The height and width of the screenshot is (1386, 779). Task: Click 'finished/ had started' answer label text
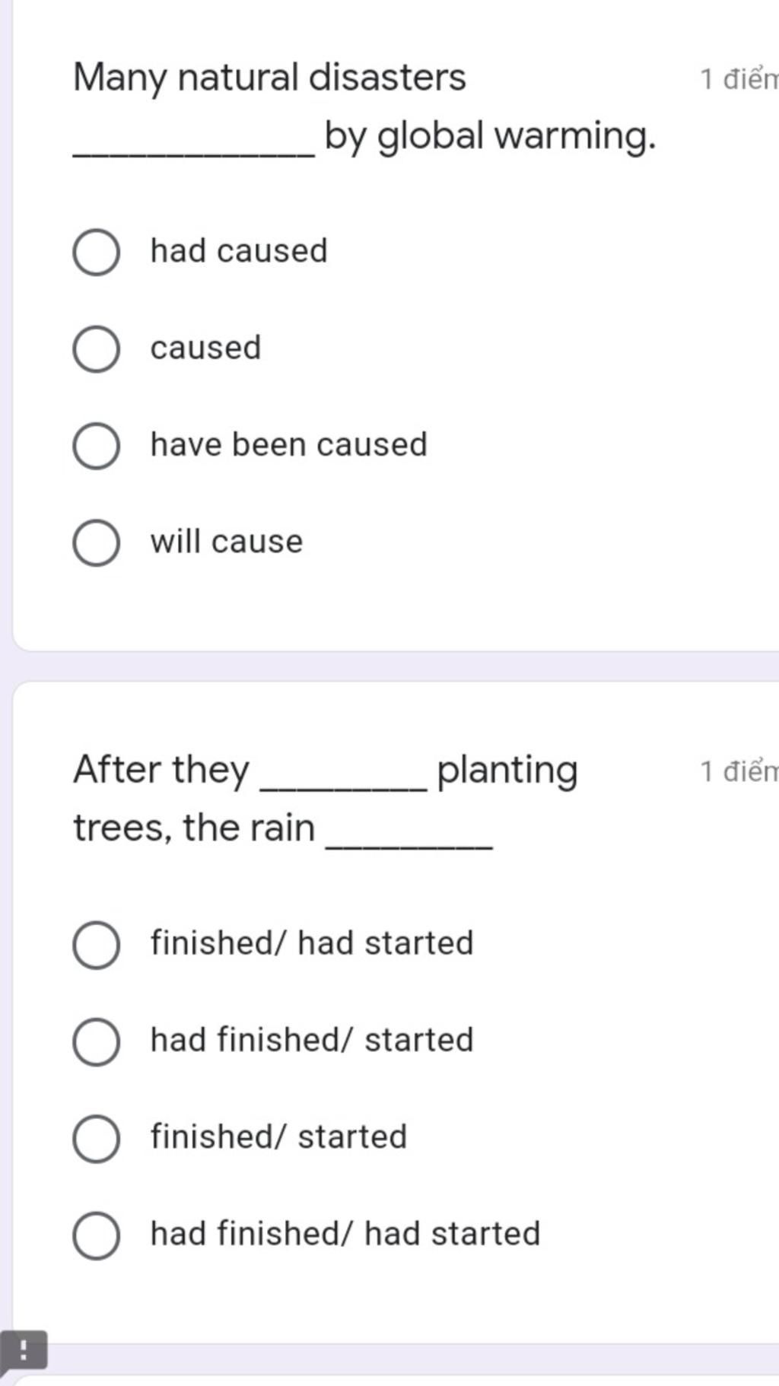coord(312,943)
